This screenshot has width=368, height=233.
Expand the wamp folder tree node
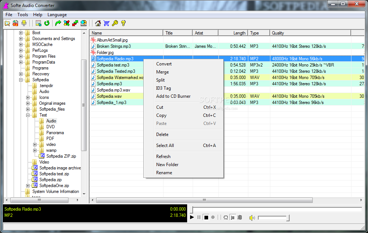[x=35, y=150]
